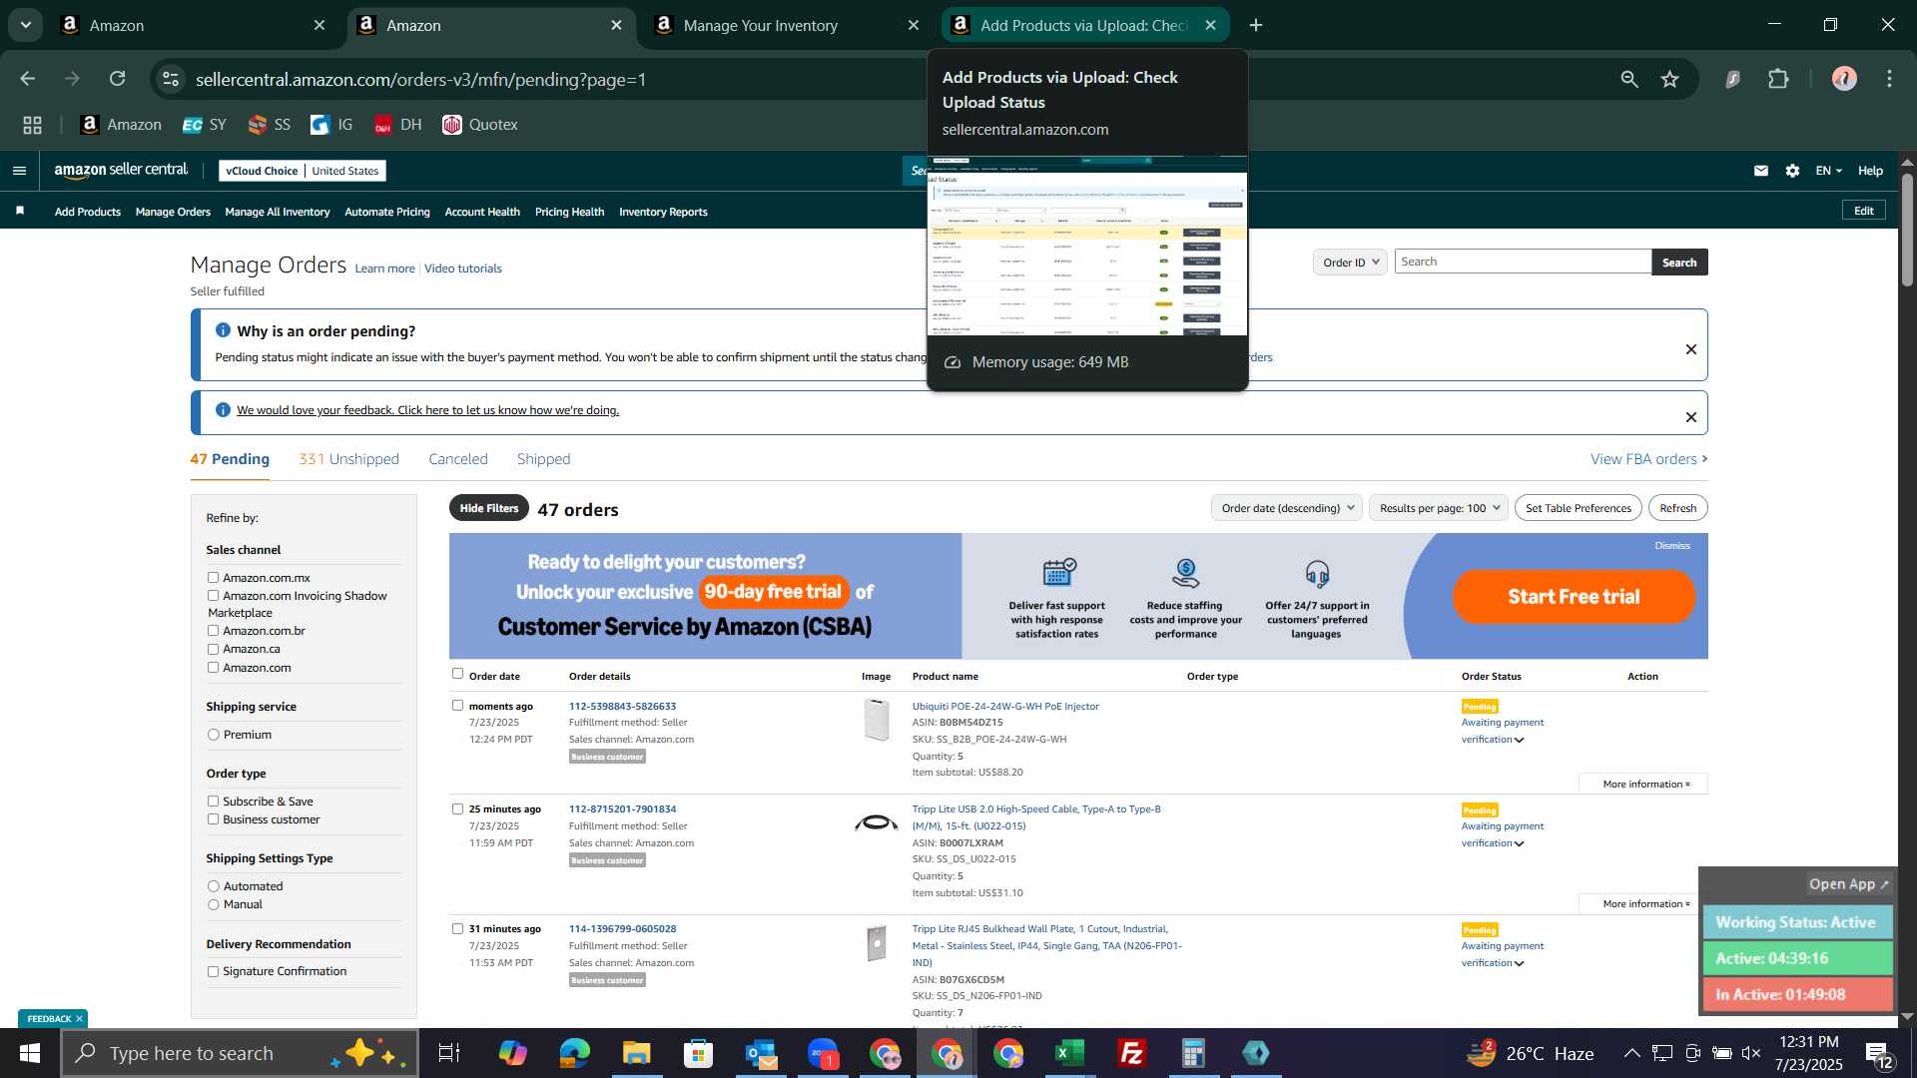Open the apps grid icon in the bookmarks bar
This screenshot has height=1078, width=1917.
(x=33, y=125)
